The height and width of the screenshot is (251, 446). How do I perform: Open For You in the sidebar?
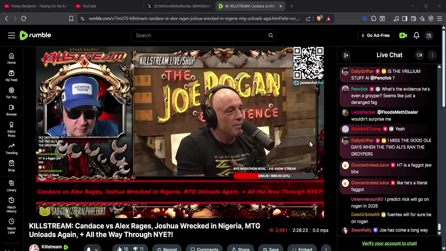click(x=11, y=93)
